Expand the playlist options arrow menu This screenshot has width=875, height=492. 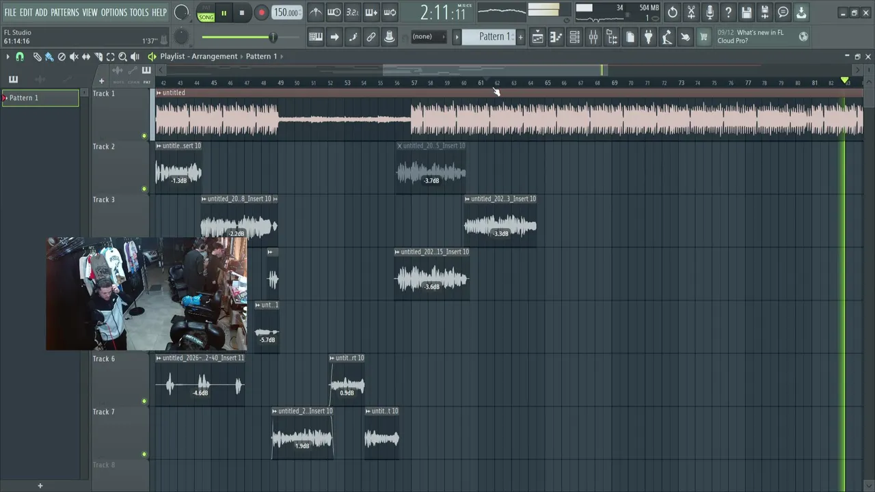click(x=8, y=57)
